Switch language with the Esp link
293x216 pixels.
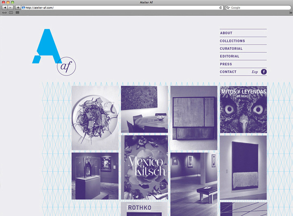tap(255, 72)
